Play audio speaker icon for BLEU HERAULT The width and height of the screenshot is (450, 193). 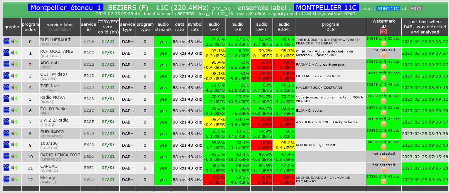click(14, 41)
